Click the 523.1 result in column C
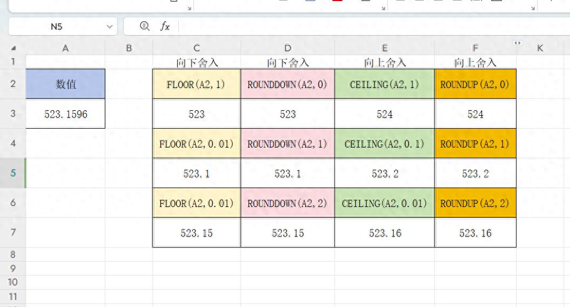The image size is (570, 307). pos(197,173)
